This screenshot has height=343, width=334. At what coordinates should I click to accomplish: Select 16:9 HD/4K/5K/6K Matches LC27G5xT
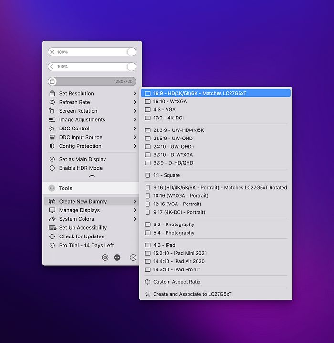pos(216,93)
